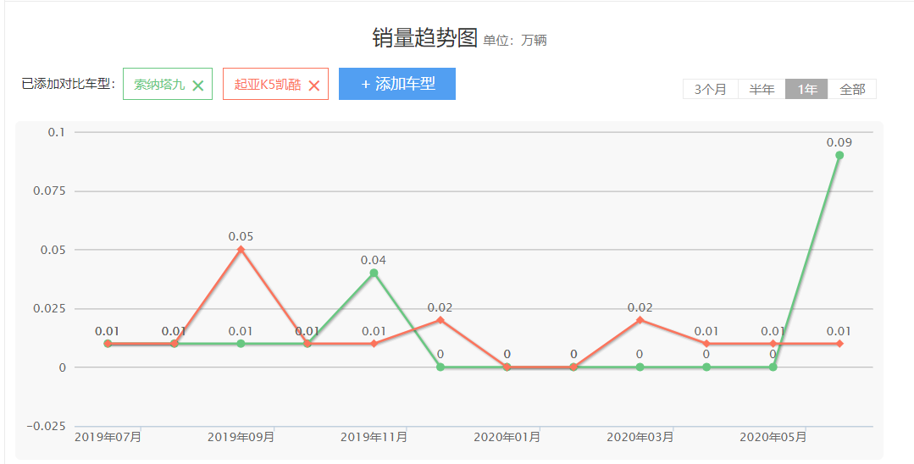
Task: Click the green 0.09 data point
Action: point(839,155)
